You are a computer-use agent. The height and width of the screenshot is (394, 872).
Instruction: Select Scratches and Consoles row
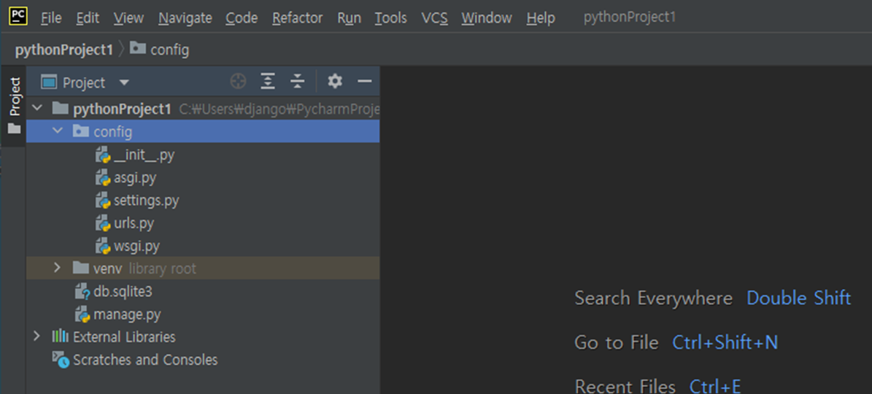203,360
